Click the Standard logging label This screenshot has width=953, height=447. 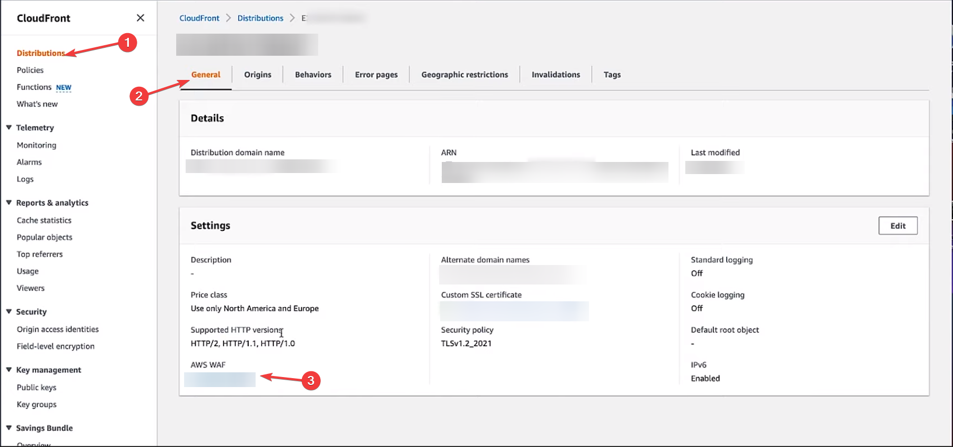[x=722, y=260]
